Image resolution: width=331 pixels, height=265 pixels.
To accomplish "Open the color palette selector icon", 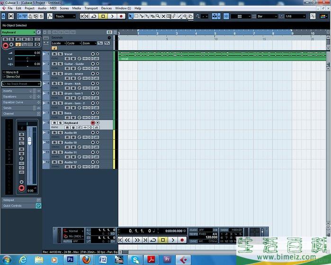I will pyautogui.click(x=323, y=16).
